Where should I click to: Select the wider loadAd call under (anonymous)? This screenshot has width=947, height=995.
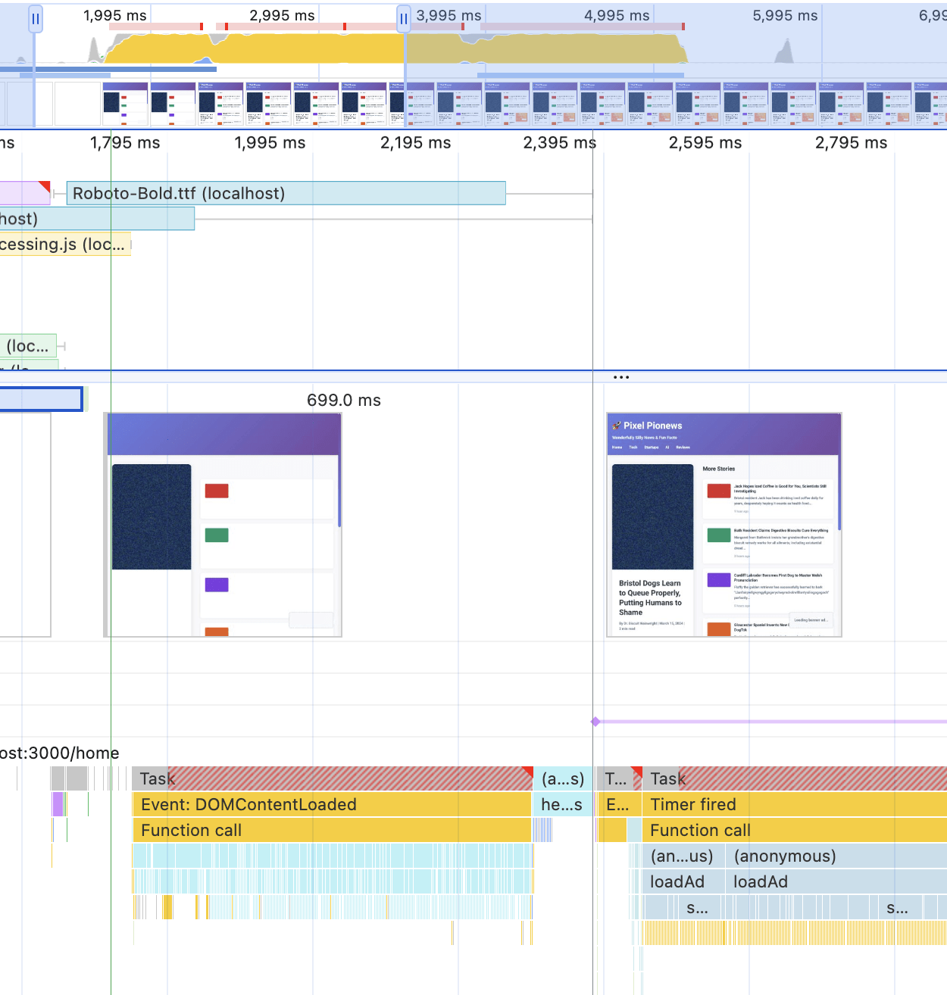833,881
